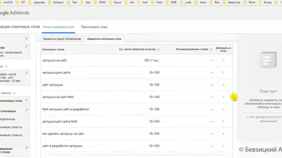This screenshot has width=282, height=158.
Task: Select keyword text 'заглушка для сайта'
Action: pyautogui.click(x=56, y=72)
